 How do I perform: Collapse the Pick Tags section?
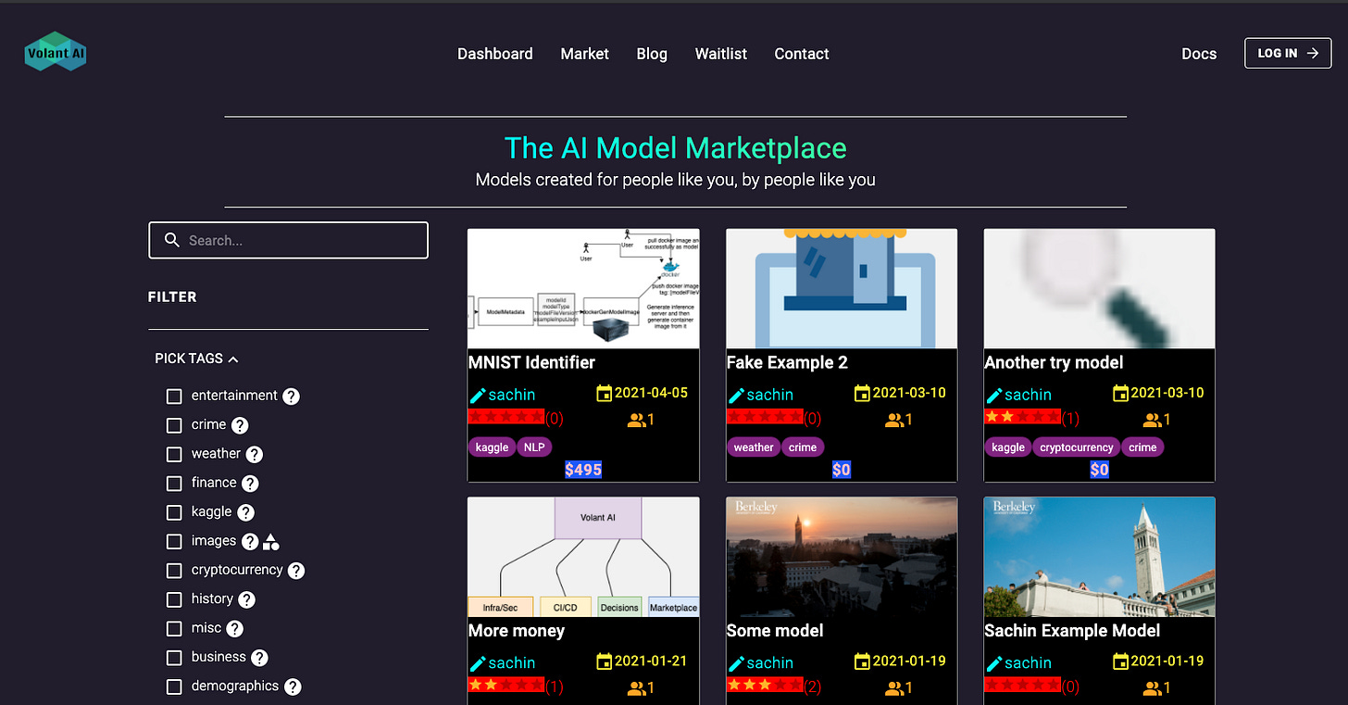197,359
